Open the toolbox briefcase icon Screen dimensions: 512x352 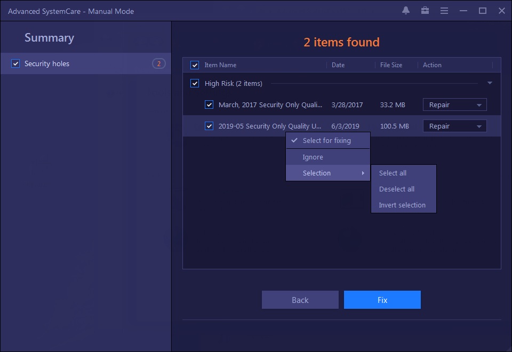425,11
